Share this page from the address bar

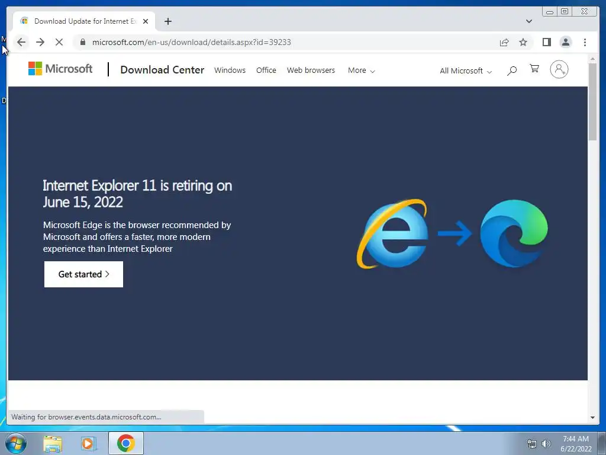(x=504, y=42)
